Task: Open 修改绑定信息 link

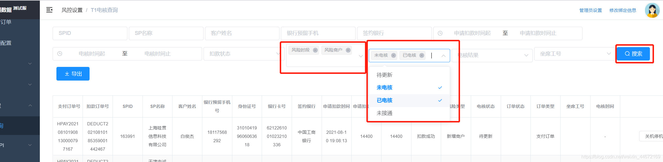Action: pyautogui.click(x=623, y=10)
